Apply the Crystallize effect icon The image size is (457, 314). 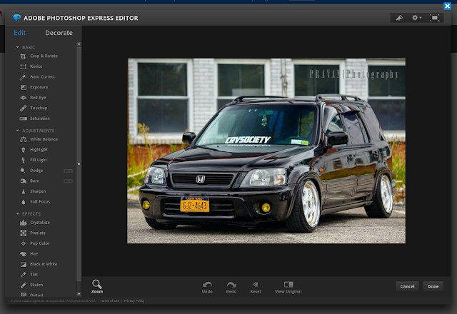(x=24, y=223)
